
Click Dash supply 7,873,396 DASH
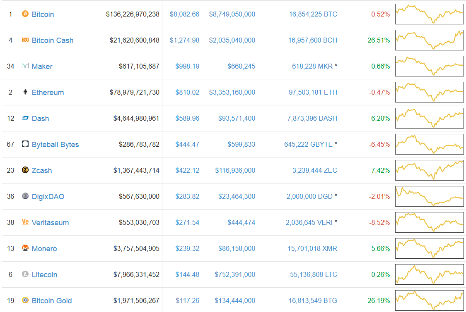312,118
